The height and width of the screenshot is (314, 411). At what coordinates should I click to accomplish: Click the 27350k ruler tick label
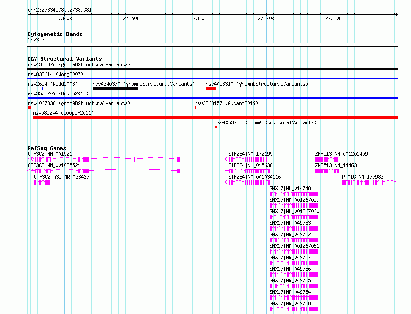[x=131, y=18]
